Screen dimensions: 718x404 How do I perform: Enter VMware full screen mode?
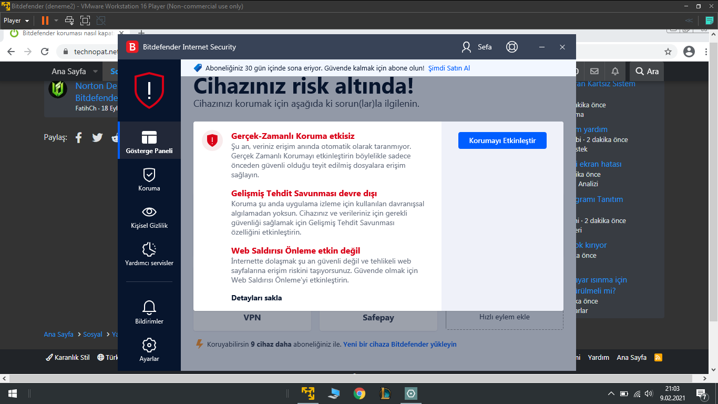85,21
